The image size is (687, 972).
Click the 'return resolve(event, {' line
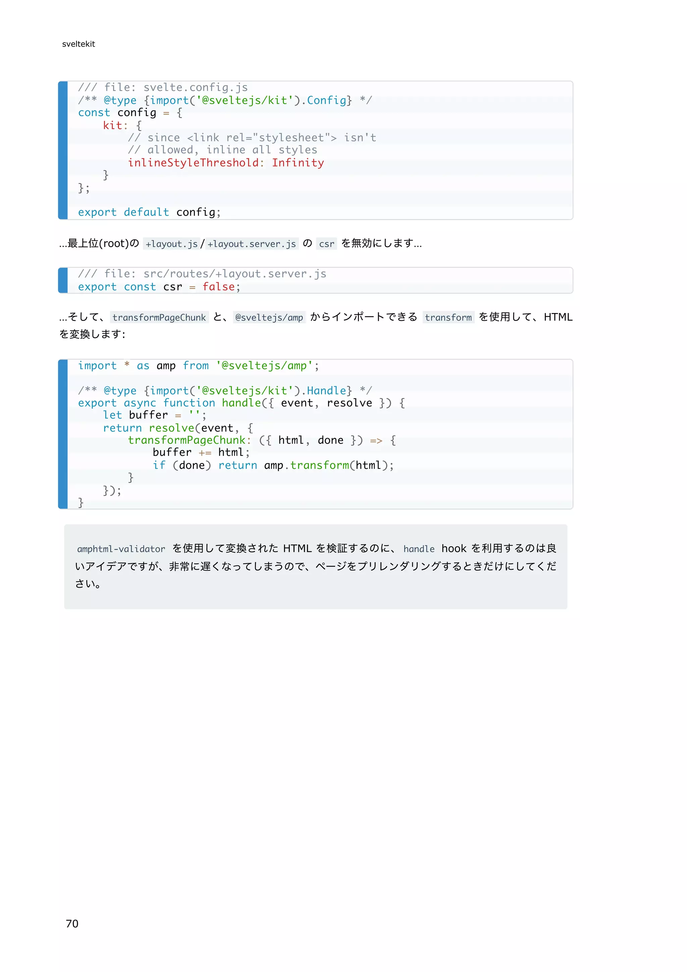[x=178, y=428]
